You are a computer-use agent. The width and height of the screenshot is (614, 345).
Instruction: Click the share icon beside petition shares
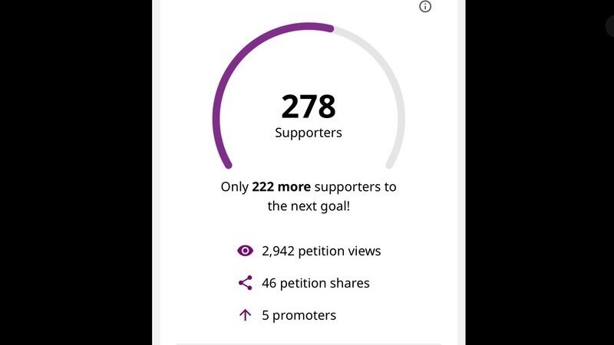click(245, 283)
